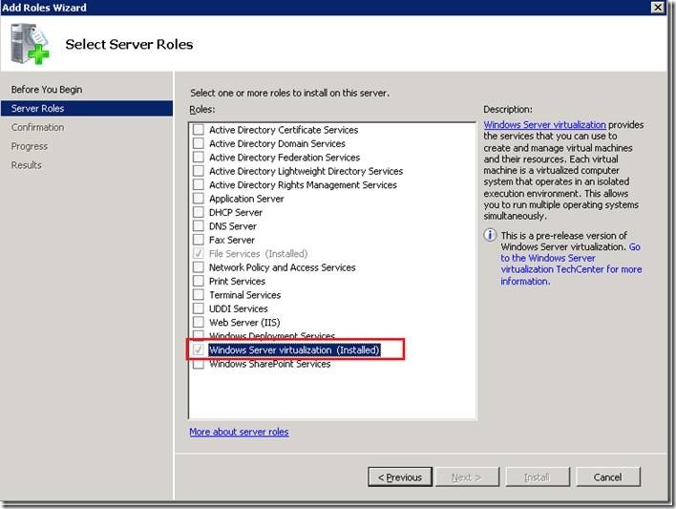This screenshot has width=676, height=509.
Task: Check Active Directory Certificate Services checkbox
Action: 199,130
